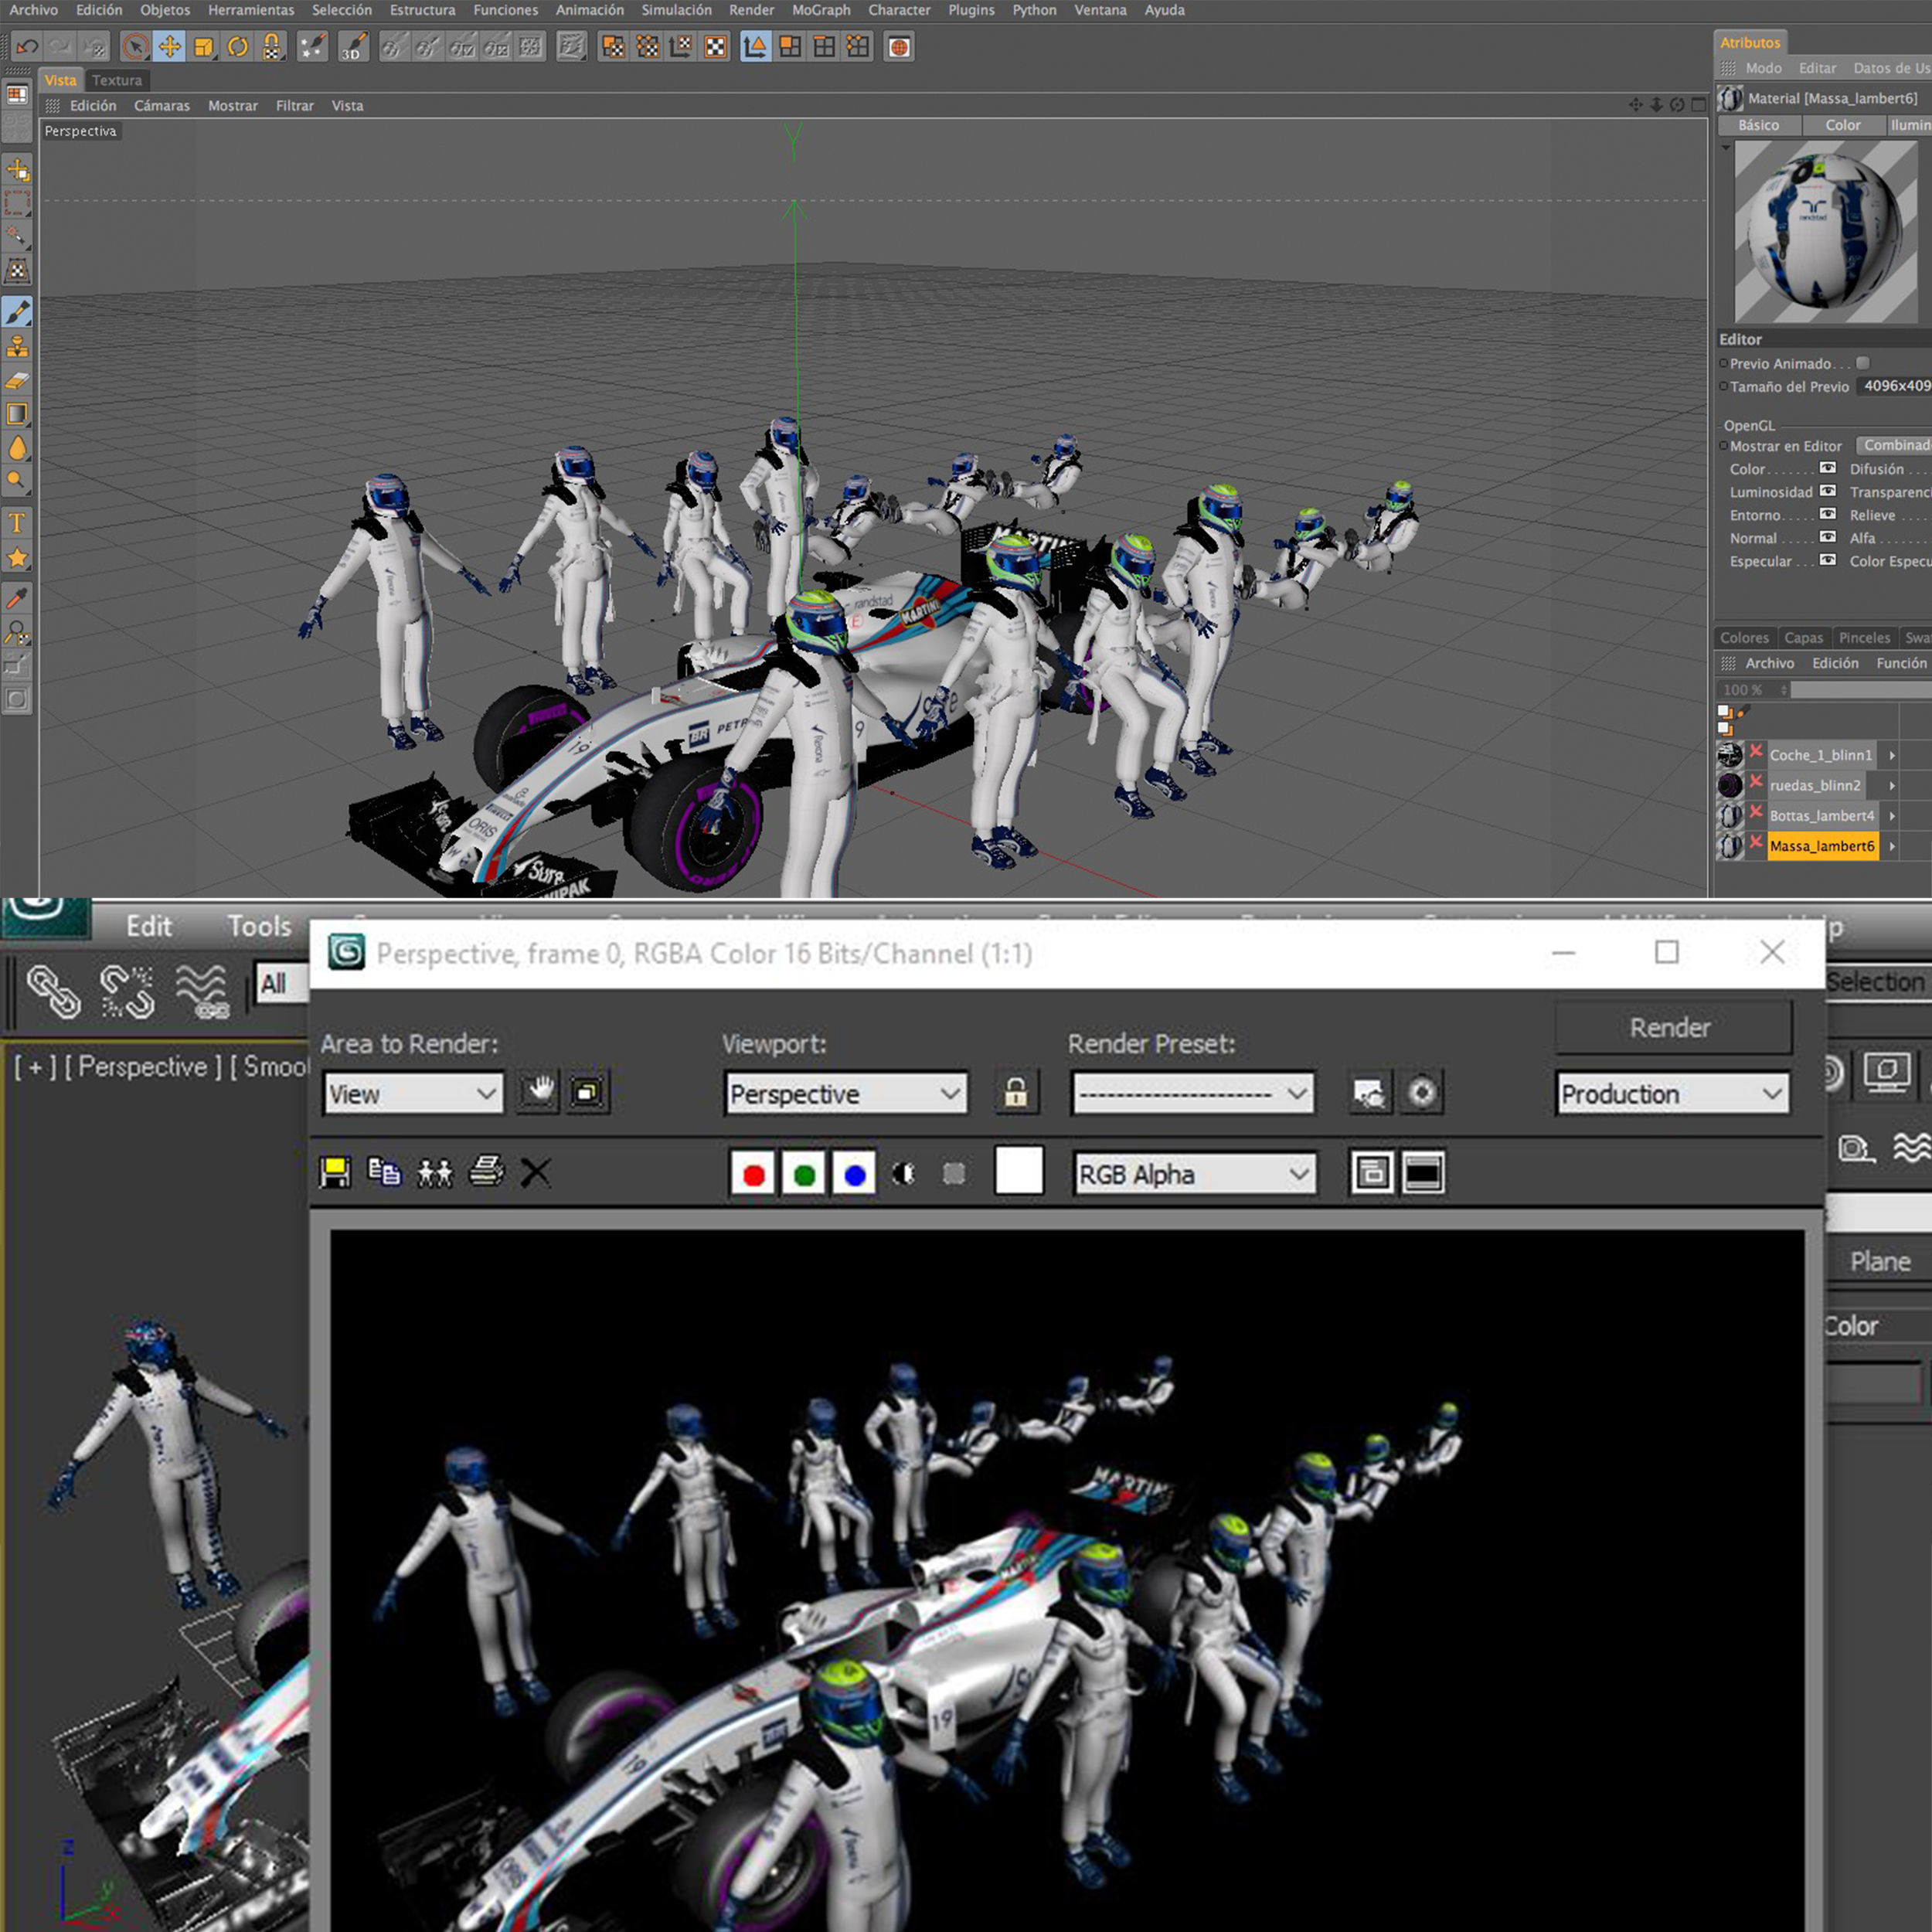Click the Undo arrow icon
The image size is (1932, 1932).
pyautogui.click(x=27, y=47)
